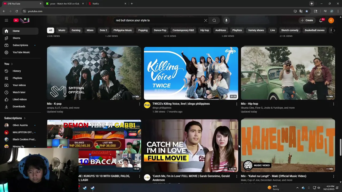This screenshot has width=342, height=192.
Task: Open Home in the sidebar
Action: (20, 31)
